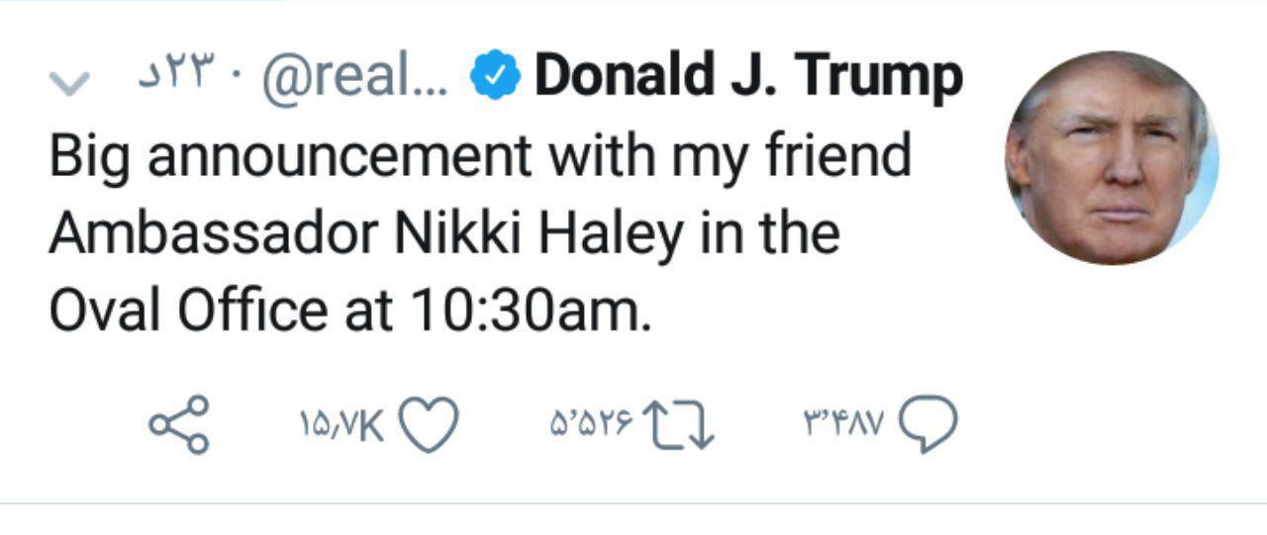The width and height of the screenshot is (1267, 535).
Task: Click the "10:30am" time in the tweet
Action: pyautogui.click(x=530, y=312)
